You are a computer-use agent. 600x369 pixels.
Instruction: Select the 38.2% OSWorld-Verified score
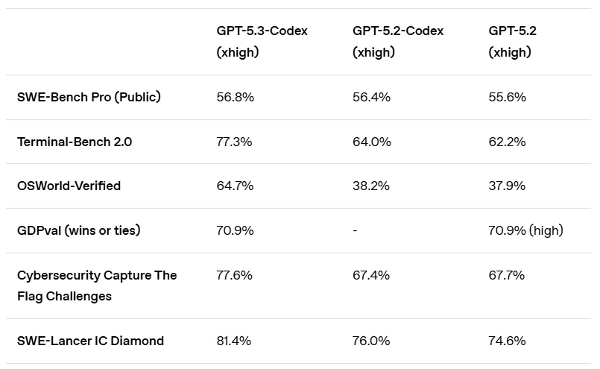coord(371,186)
